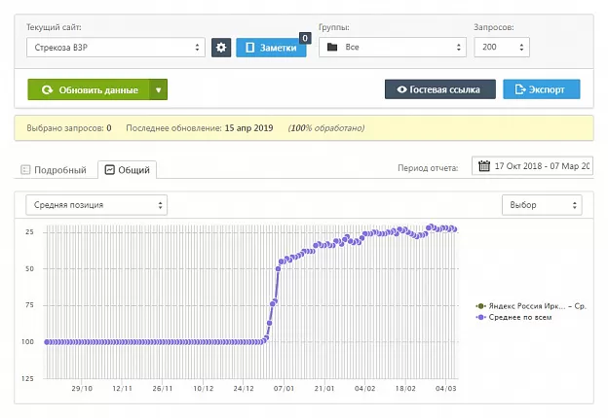Click the Заметки notes count badge
608x418 pixels.
[x=305, y=38]
